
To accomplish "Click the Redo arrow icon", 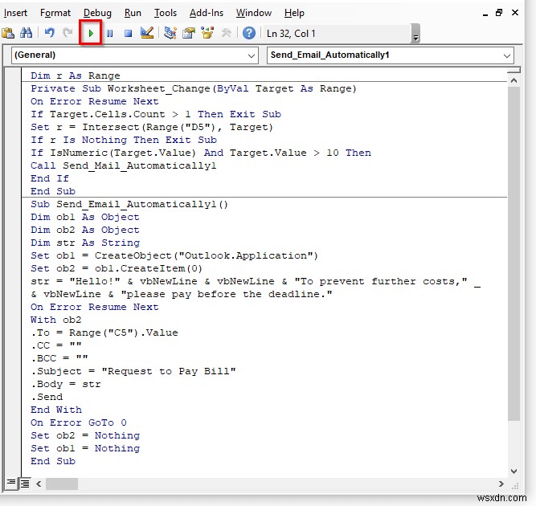I will click(x=68, y=33).
